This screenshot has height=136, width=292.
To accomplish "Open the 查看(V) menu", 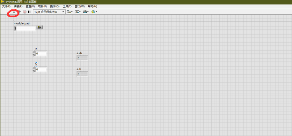I will (30, 7).
